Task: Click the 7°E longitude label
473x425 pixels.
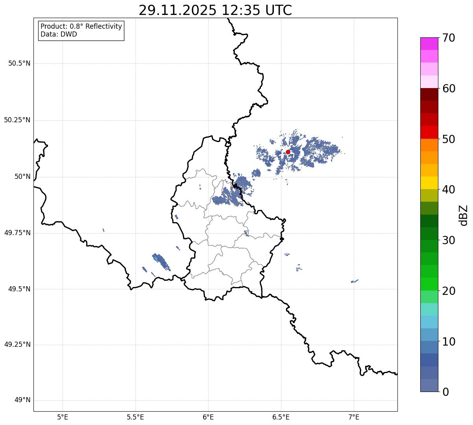Action: (354, 417)
